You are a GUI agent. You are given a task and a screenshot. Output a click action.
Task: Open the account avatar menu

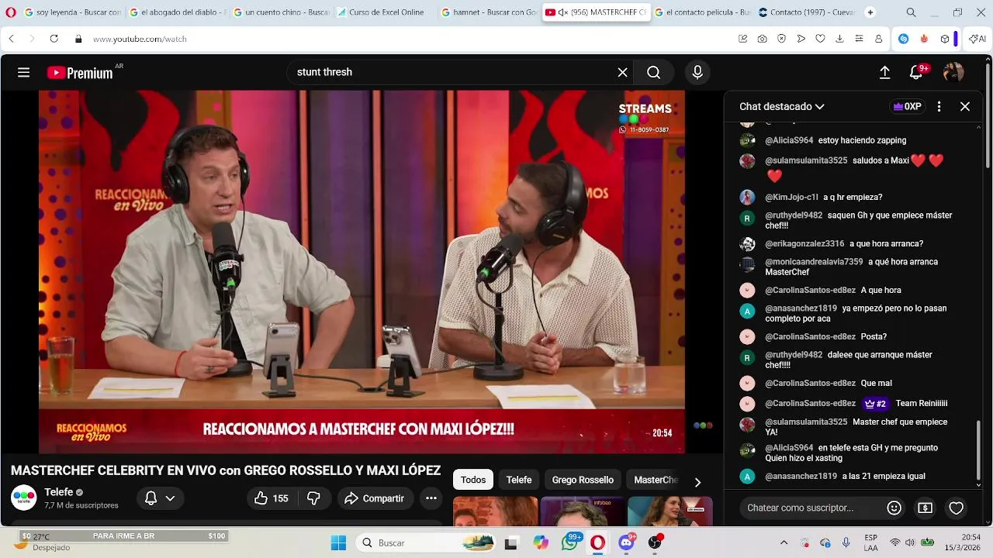(953, 72)
